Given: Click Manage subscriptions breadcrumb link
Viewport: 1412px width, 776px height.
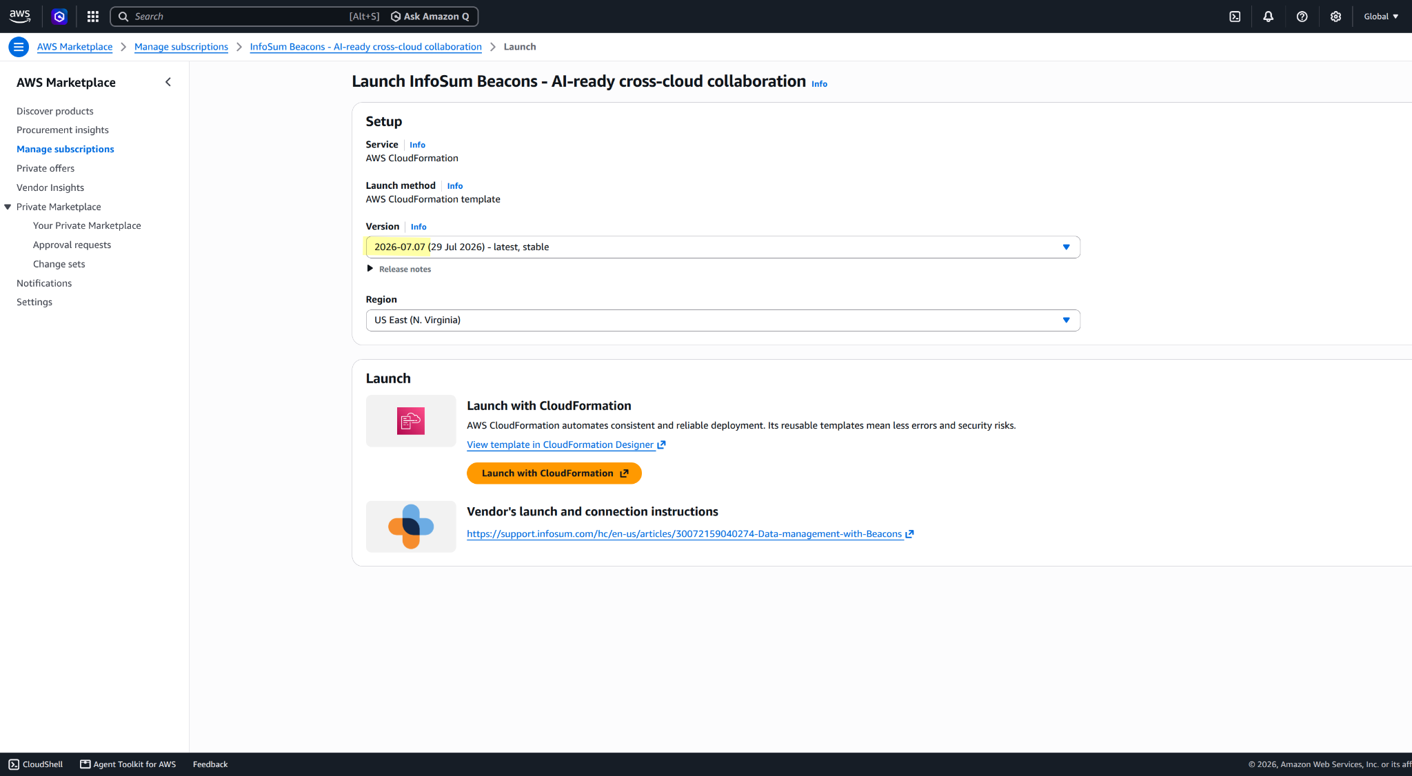Looking at the screenshot, I should [x=181, y=47].
